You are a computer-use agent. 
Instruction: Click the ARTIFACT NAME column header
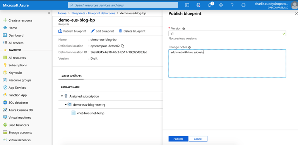click(70, 87)
